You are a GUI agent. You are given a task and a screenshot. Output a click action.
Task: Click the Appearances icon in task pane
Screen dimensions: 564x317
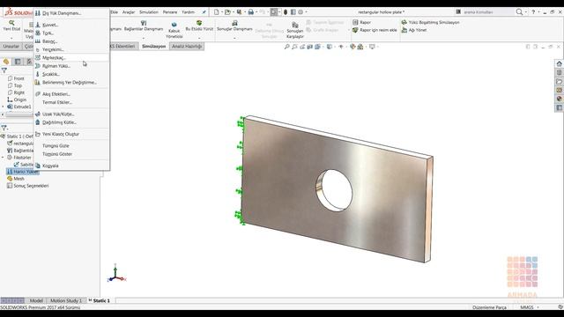[559, 99]
